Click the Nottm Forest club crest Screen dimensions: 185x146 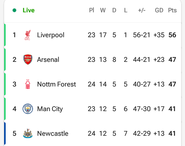click(28, 84)
